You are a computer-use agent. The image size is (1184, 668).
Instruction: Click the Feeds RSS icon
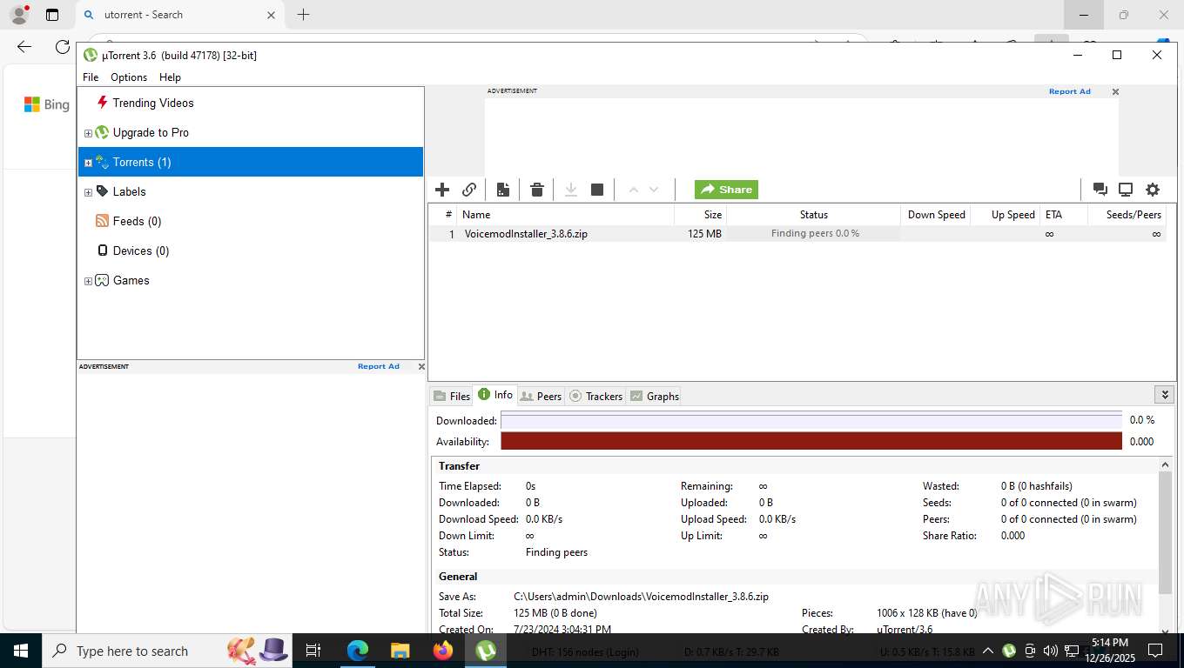point(102,221)
